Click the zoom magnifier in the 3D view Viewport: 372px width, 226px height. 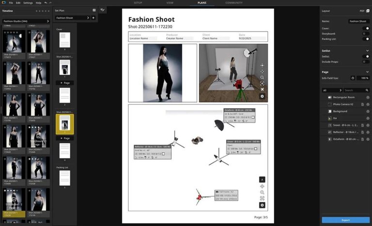click(262, 77)
